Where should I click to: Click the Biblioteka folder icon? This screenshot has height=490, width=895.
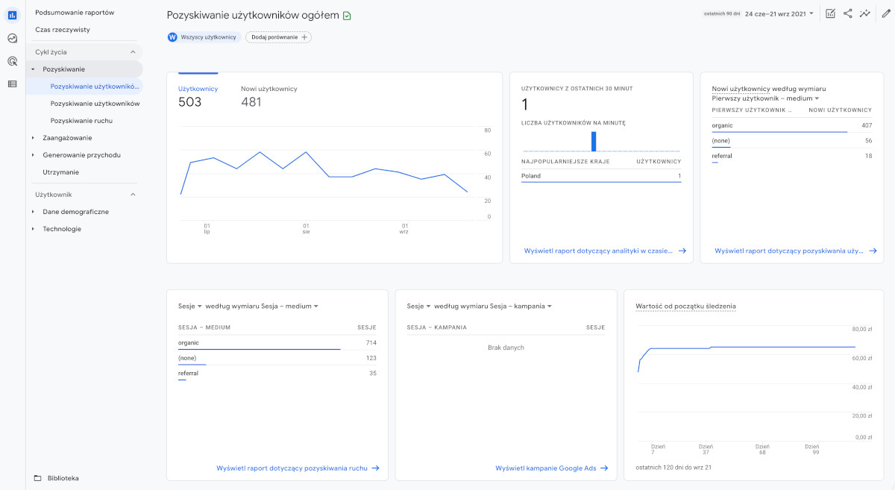click(x=38, y=478)
